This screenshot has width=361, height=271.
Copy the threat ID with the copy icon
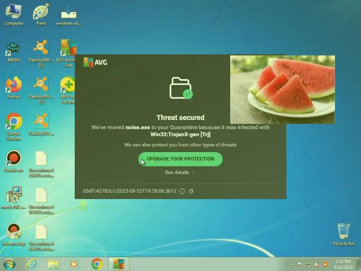[191, 191]
